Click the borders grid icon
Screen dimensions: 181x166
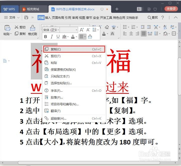(x=174, y=34)
